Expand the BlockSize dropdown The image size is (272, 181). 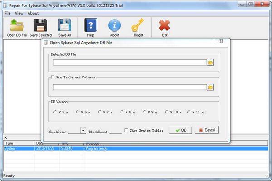(x=83, y=130)
